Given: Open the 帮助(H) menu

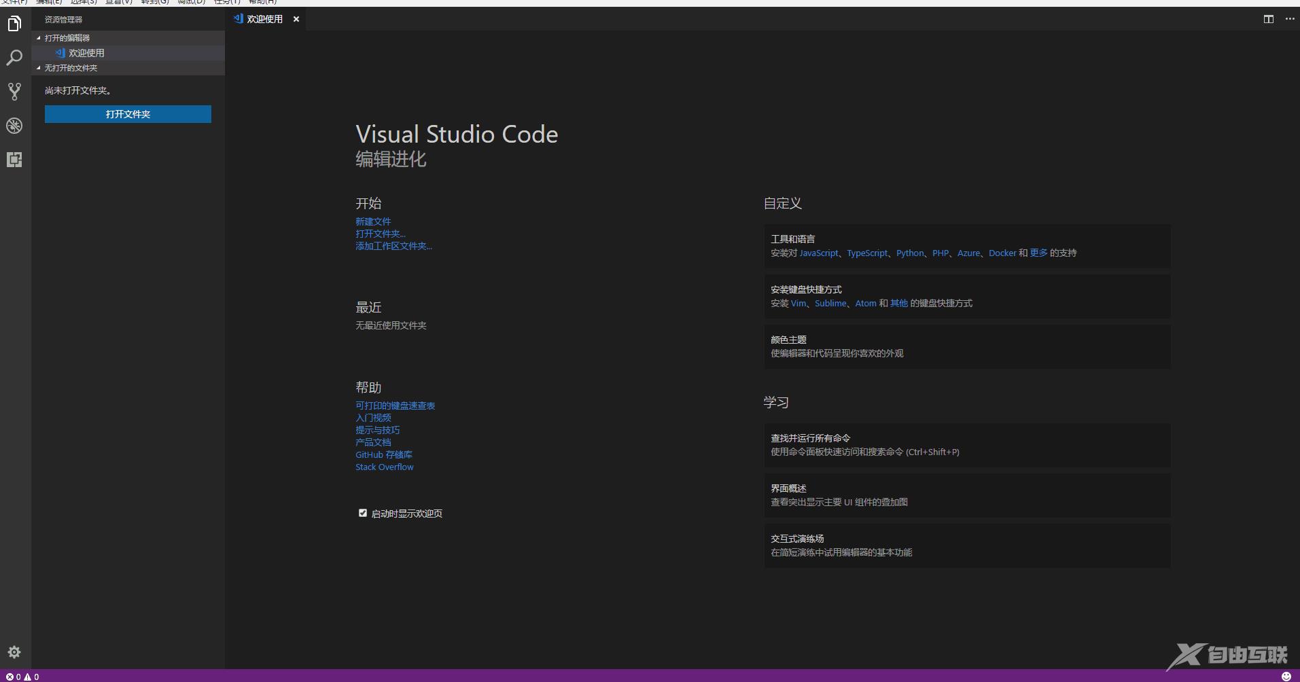Looking at the screenshot, I should pos(262,2).
